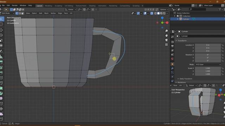The image size is (225, 126).
Task: Open the Physics properties tab icon
Action: click(x=173, y=77)
